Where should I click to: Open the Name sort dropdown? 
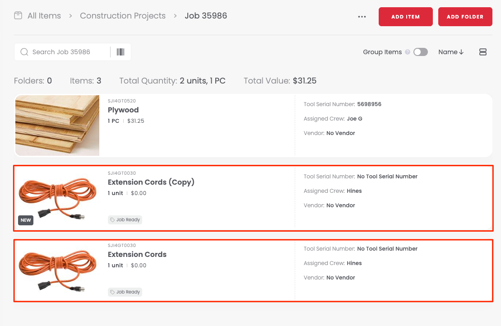coord(451,52)
